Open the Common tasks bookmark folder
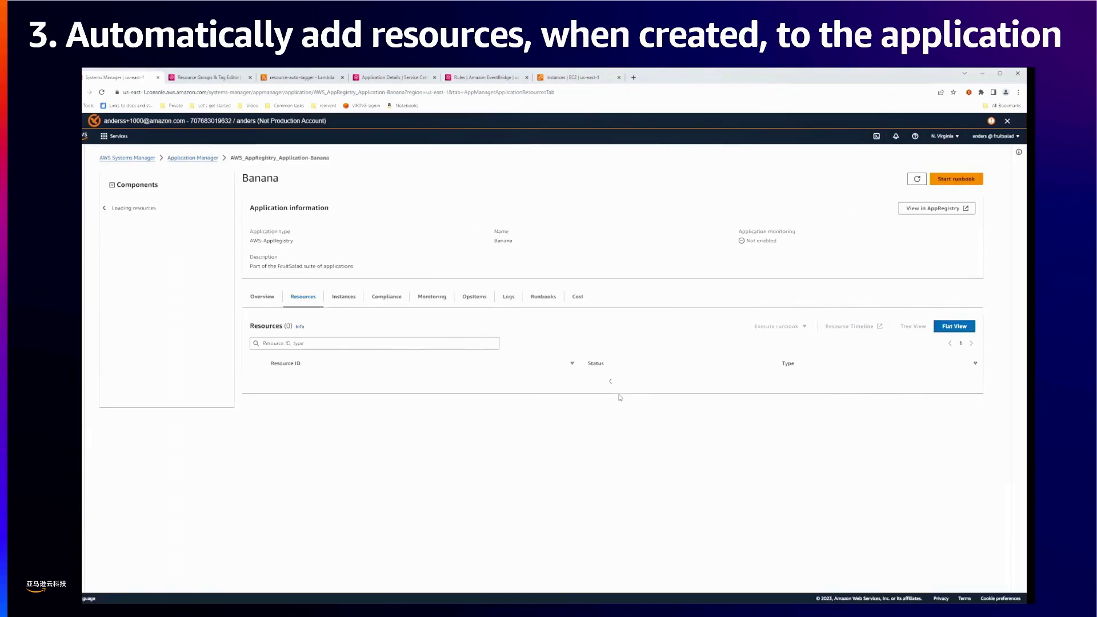The image size is (1097, 617). pyautogui.click(x=285, y=106)
